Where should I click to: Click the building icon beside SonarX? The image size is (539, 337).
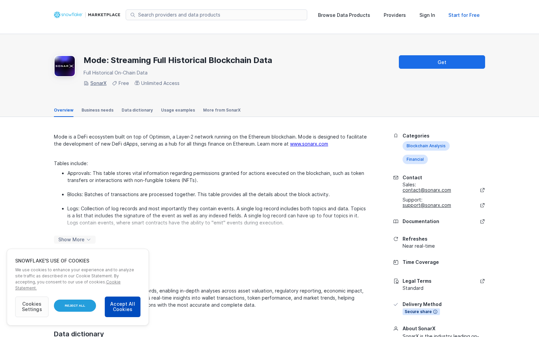(x=86, y=83)
